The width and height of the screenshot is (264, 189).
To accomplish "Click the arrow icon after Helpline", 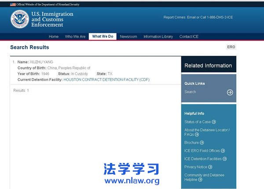I will tap(200, 180).
